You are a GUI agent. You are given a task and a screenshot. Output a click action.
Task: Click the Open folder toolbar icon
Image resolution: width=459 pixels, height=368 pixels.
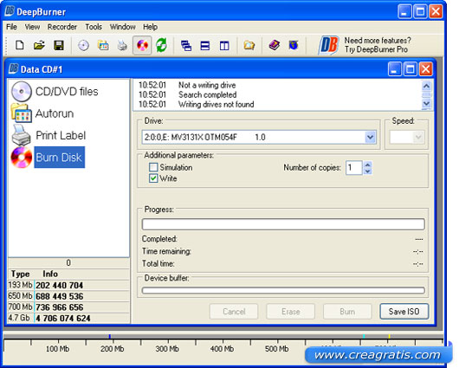click(39, 45)
